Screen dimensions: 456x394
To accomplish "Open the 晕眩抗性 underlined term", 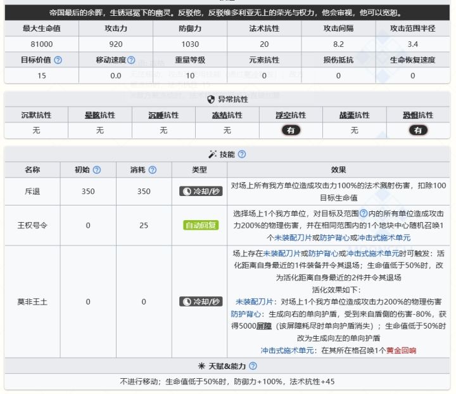I will click(100, 115).
